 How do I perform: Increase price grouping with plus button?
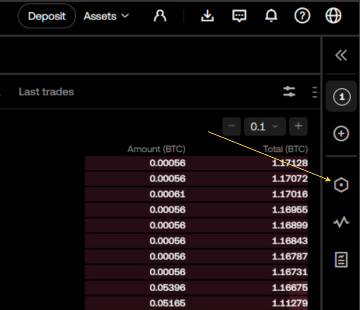coord(298,127)
